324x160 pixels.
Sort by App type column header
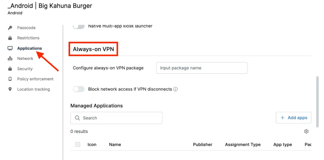click(x=283, y=144)
